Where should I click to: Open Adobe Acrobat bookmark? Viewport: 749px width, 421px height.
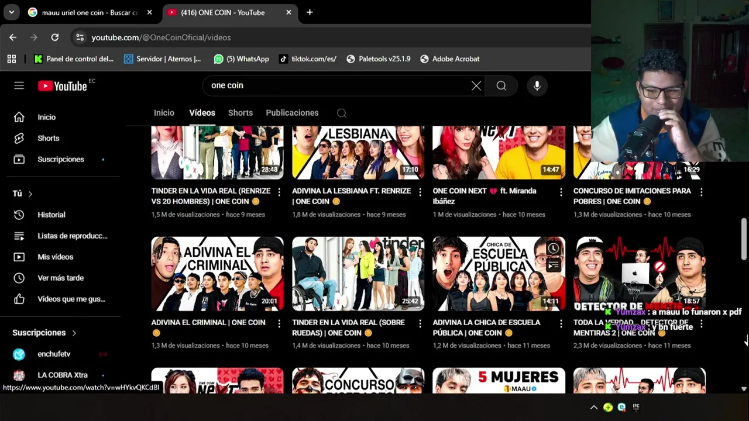coord(449,58)
